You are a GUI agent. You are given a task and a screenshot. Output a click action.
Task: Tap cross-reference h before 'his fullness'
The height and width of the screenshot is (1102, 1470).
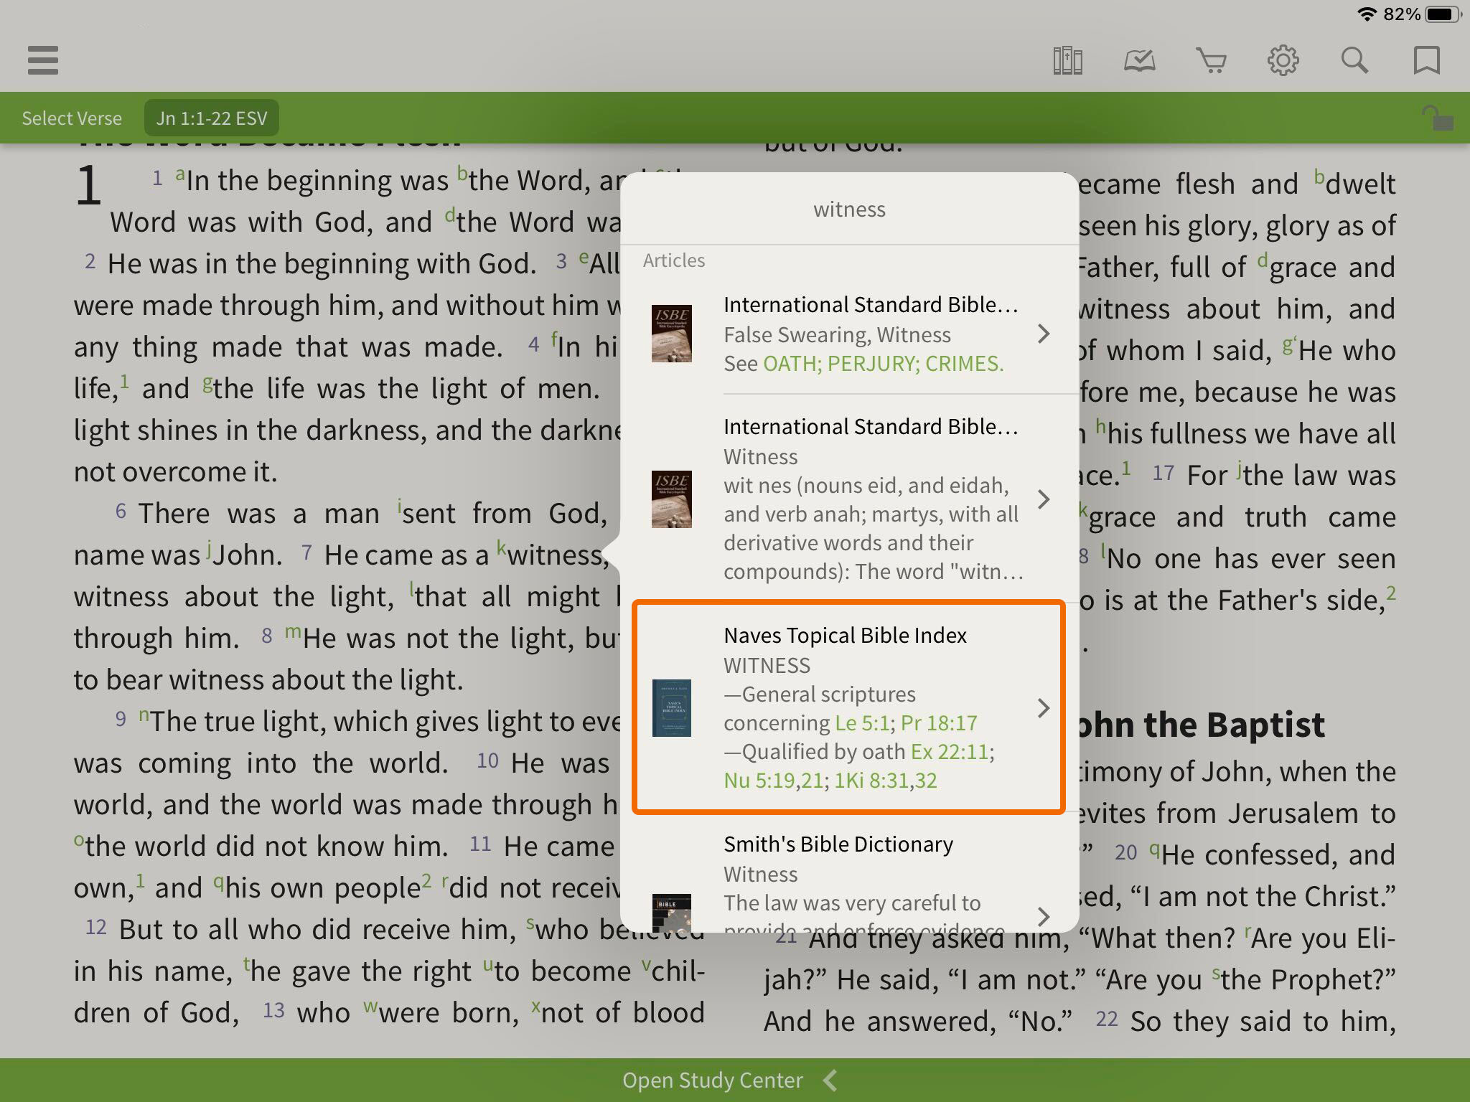point(1100,428)
